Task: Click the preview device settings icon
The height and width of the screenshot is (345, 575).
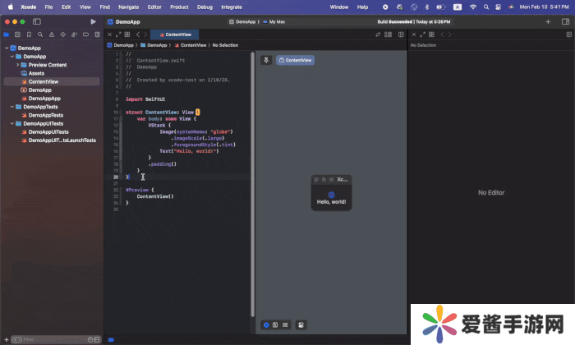Action: tap(301, 324)
